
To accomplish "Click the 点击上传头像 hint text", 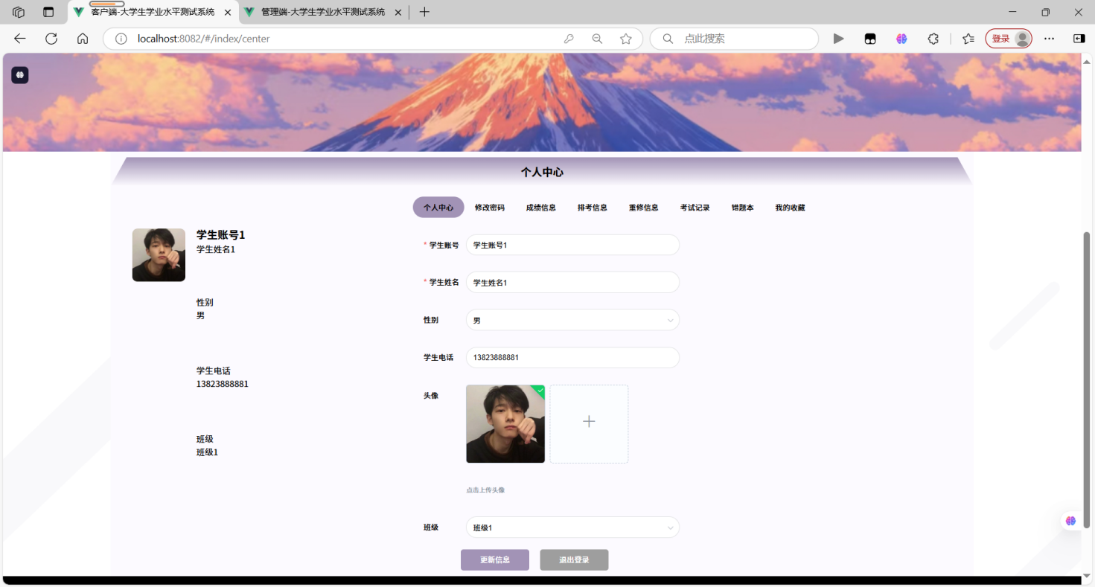I will tap(485, 490).
